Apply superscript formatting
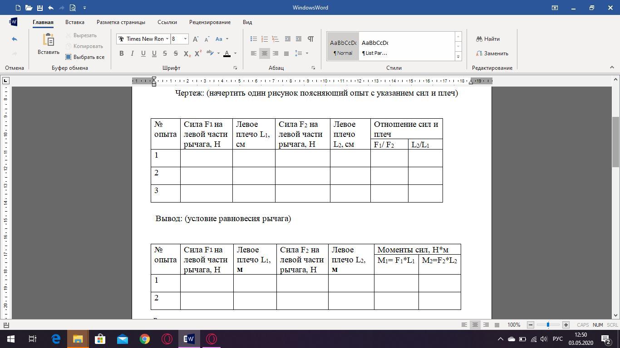This screenshot has height=348, width=620. tap(198, 53)
